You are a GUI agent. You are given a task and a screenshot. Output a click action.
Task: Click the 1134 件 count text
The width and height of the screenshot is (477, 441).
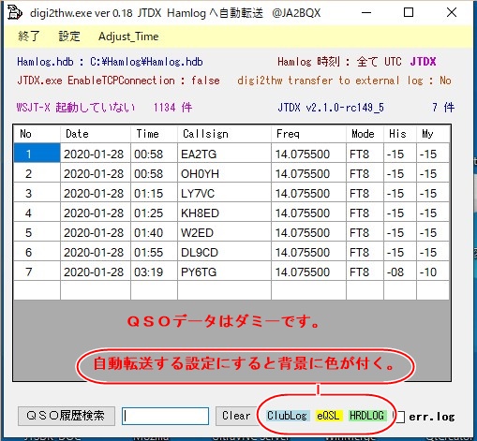[172, 108]
